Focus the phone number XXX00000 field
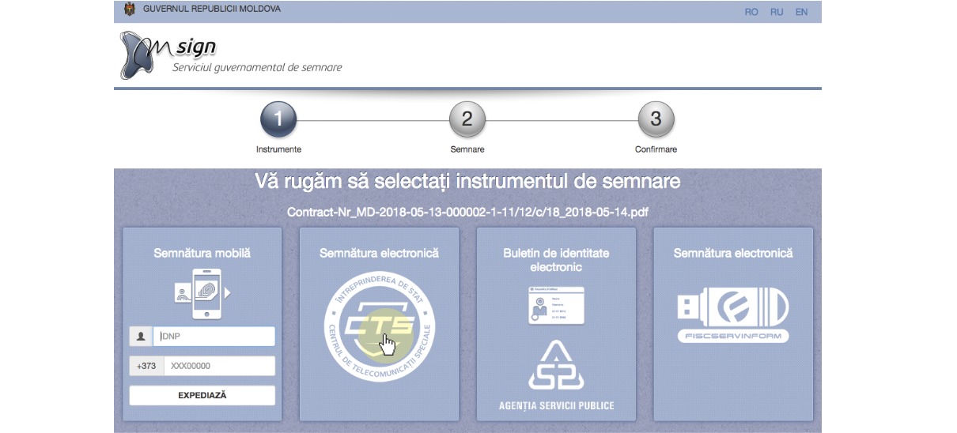 [x=219, y=366]
